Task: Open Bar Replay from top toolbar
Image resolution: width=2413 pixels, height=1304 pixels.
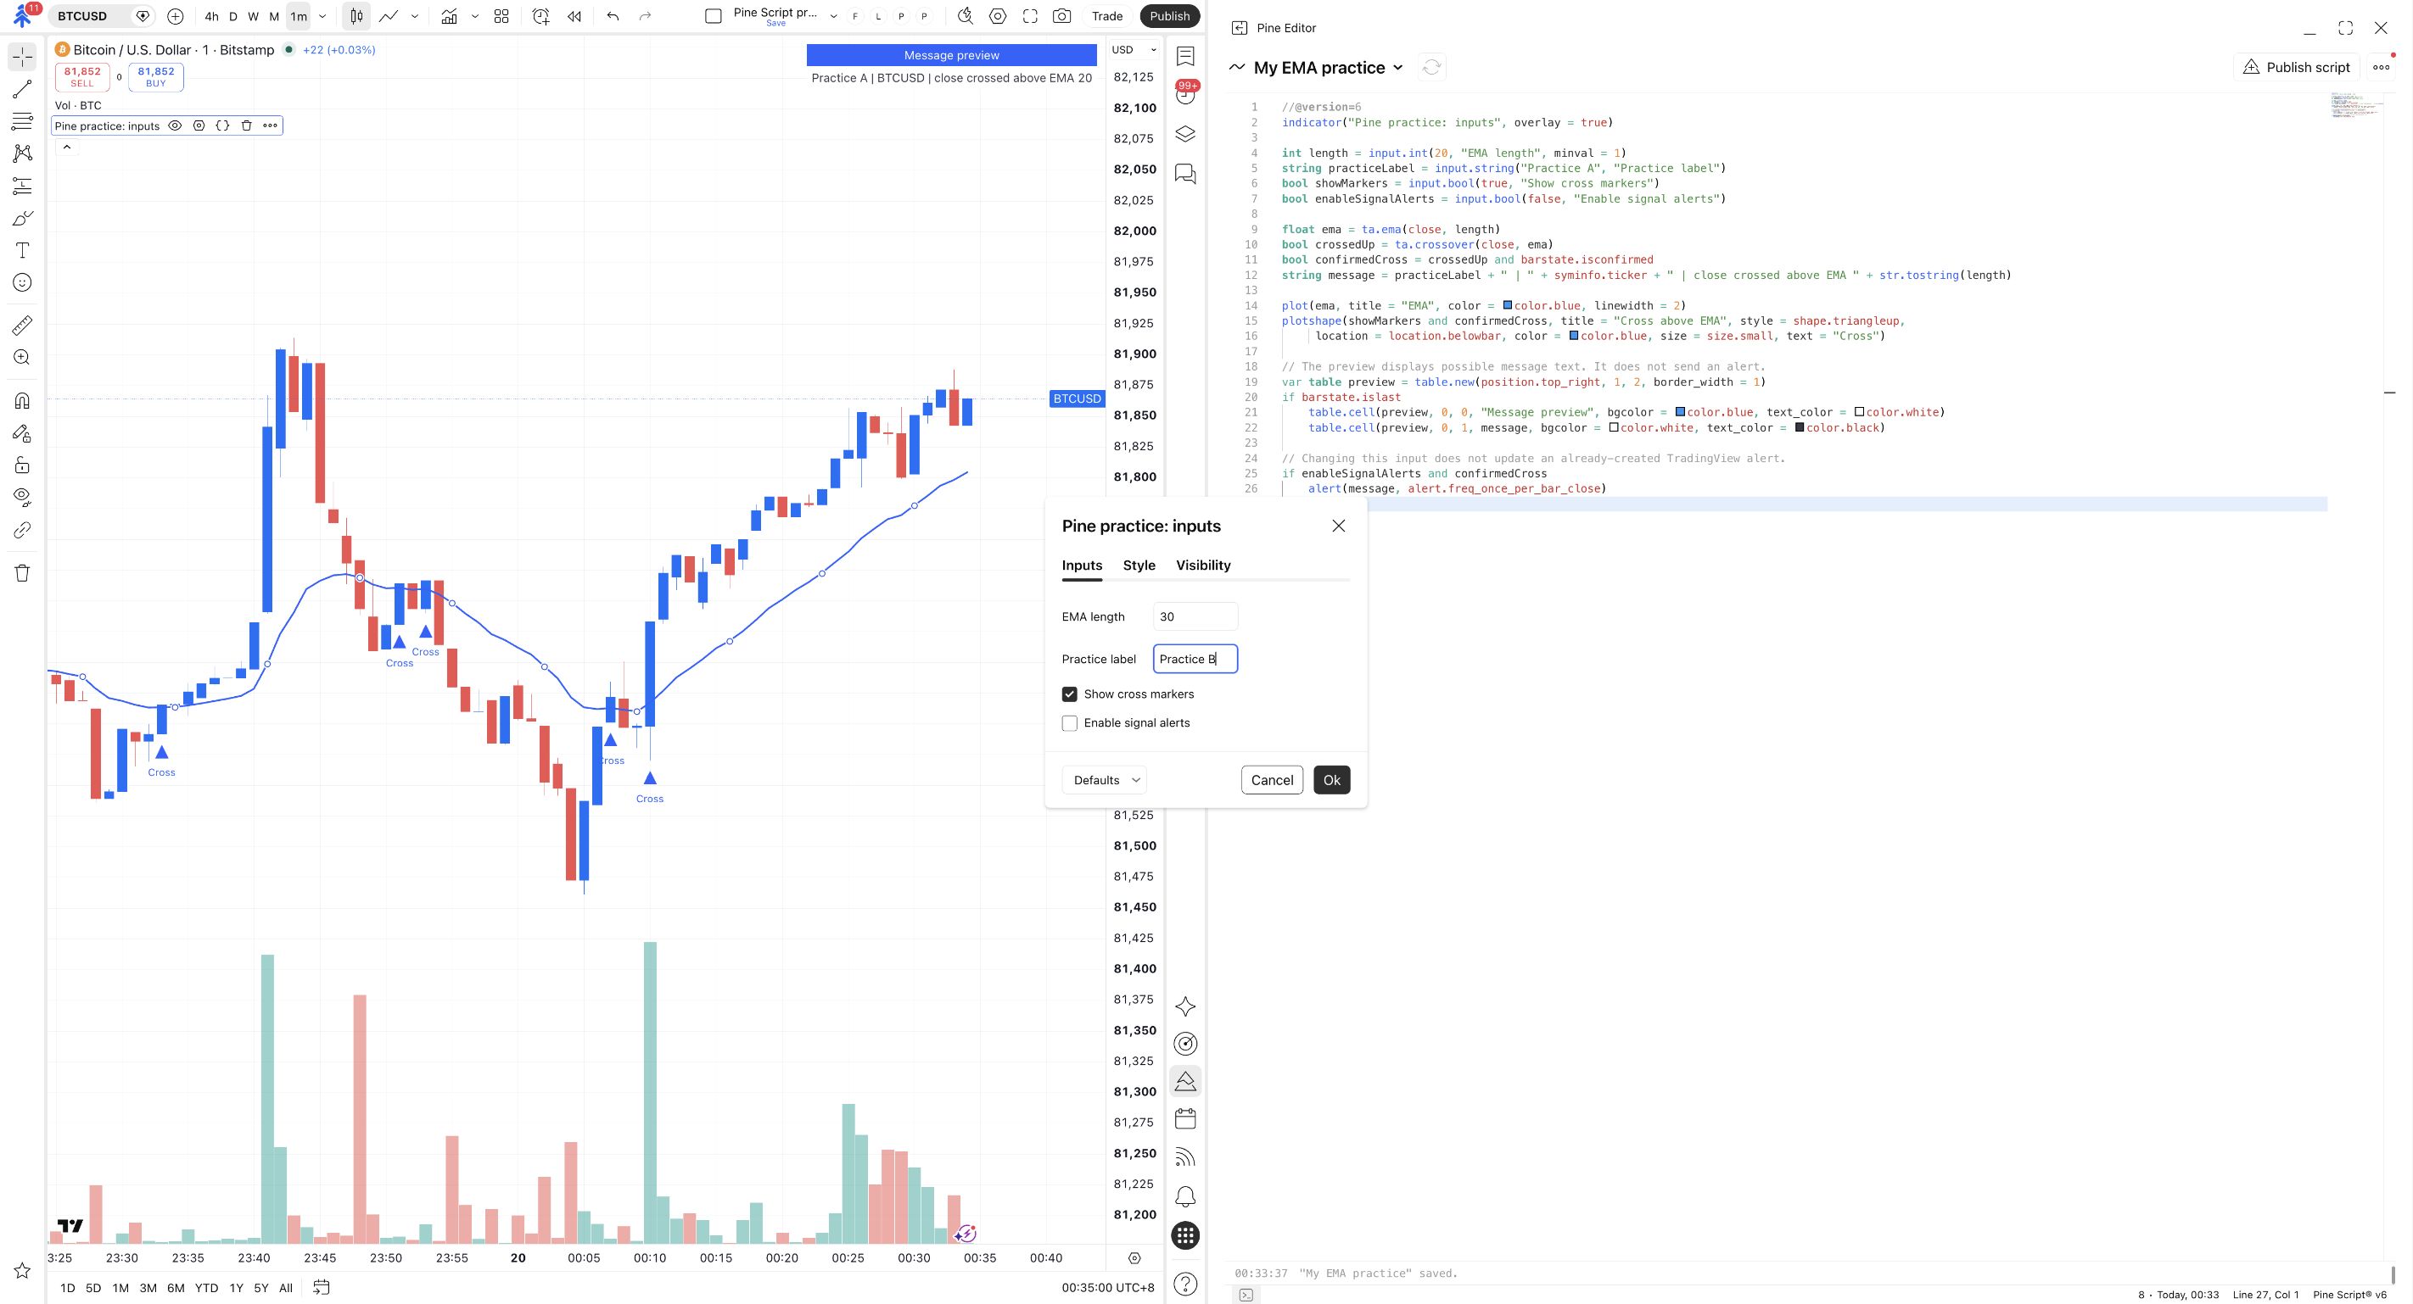Action: 574,16
